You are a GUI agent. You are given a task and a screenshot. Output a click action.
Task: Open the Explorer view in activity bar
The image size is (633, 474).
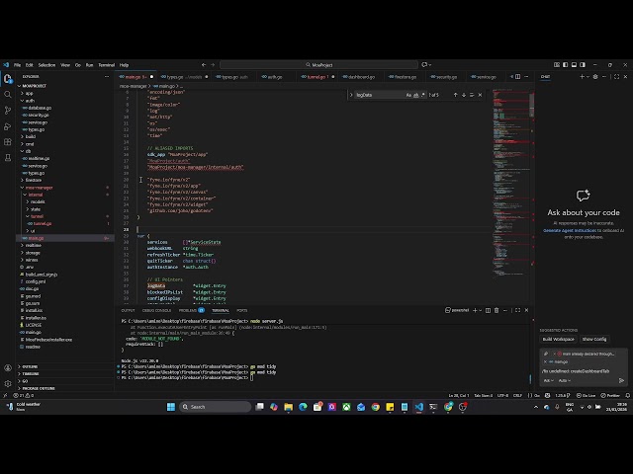8,79
